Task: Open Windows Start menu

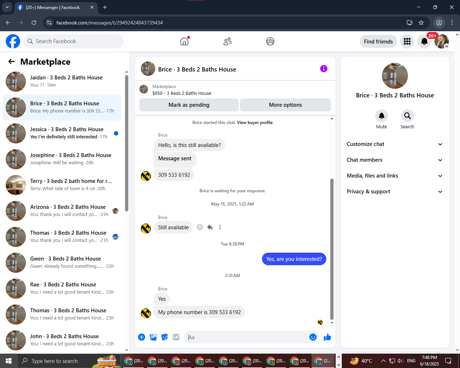Action: tap(9, 361)
